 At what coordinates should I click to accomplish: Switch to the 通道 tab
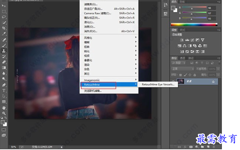click(182, 58)
